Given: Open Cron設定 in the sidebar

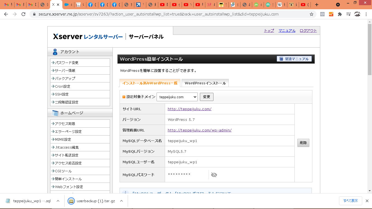Looking at the screenshot, I should pos(80,86).
